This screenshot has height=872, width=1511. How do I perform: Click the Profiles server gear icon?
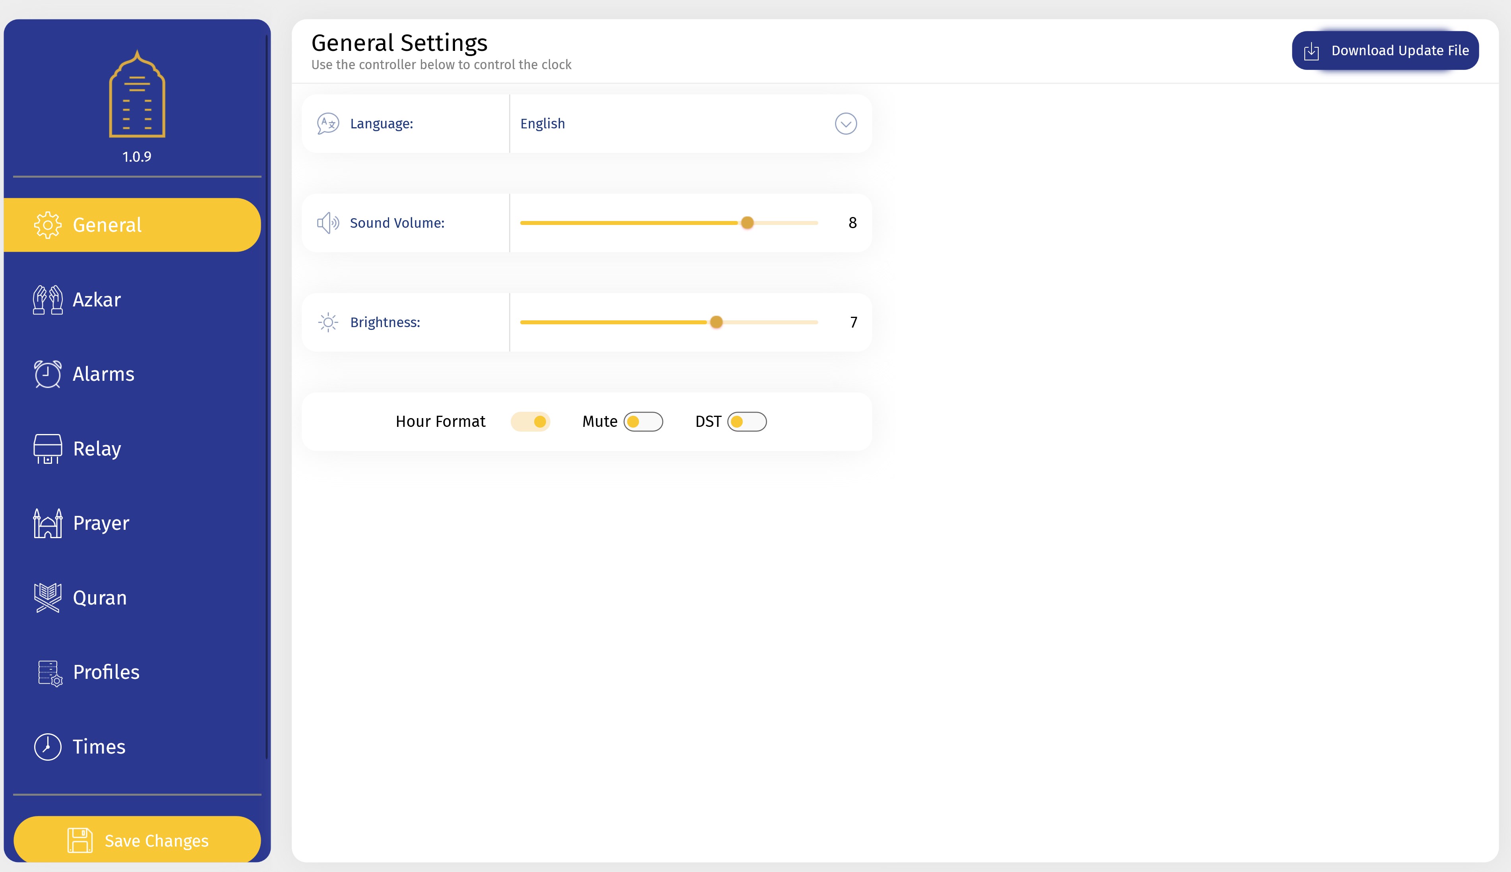tap(50, 672)
